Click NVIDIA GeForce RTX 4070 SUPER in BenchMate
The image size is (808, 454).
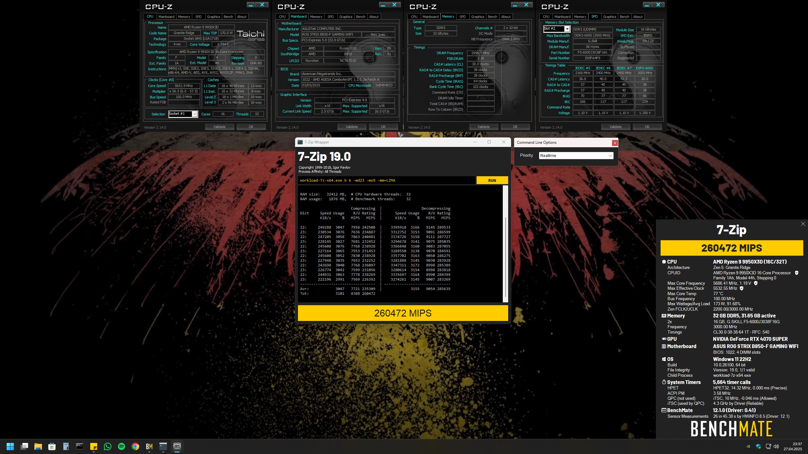pyautogui.click(x=750, y=339)
